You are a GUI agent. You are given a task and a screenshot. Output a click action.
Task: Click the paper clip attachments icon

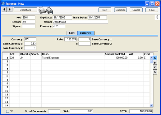(x=157, y=17)
